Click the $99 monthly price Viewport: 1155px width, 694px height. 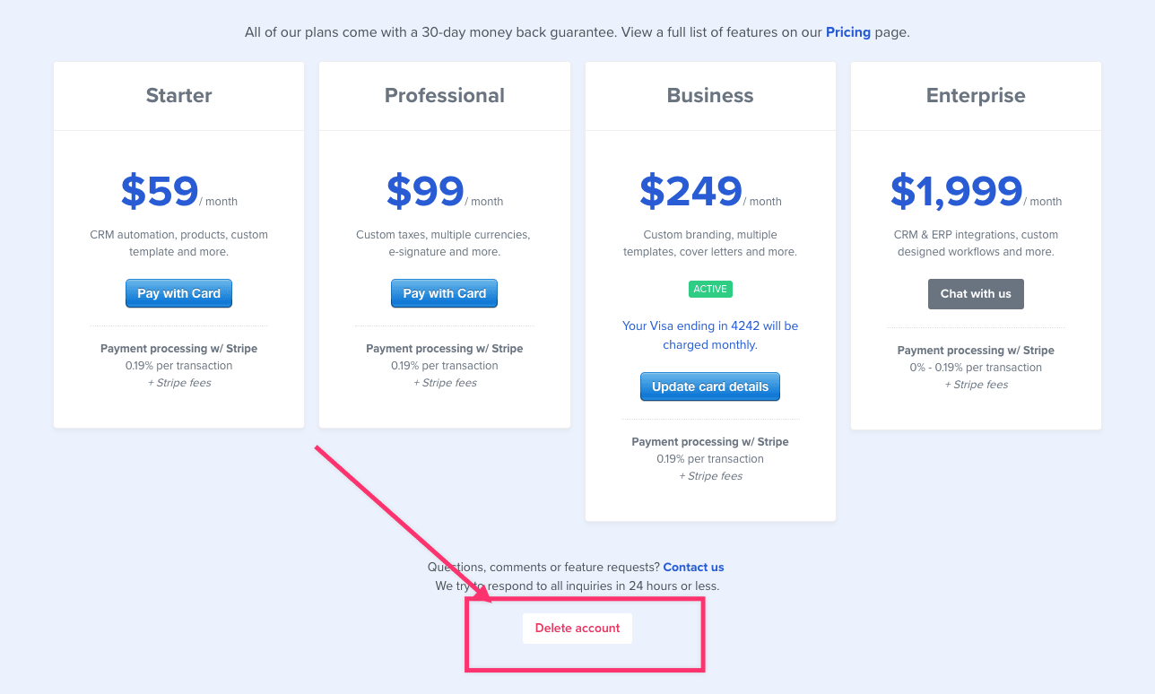pos(426,191)
